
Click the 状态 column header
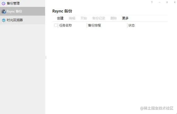click(132, 25)
